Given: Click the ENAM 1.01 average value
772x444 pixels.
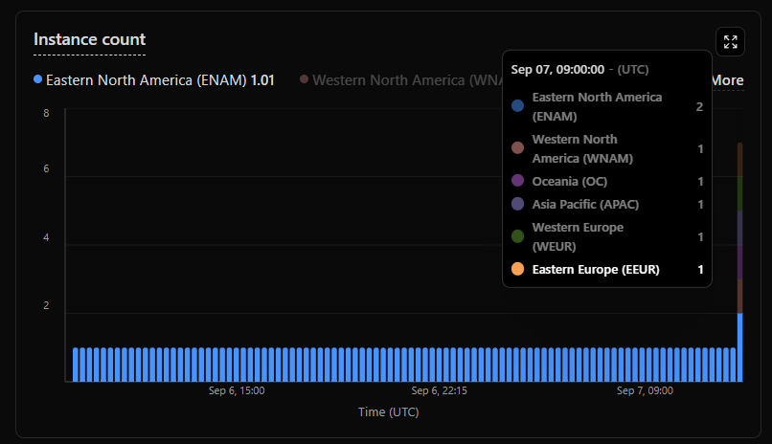Looking at the screenshot, I should tap(262, 80).
